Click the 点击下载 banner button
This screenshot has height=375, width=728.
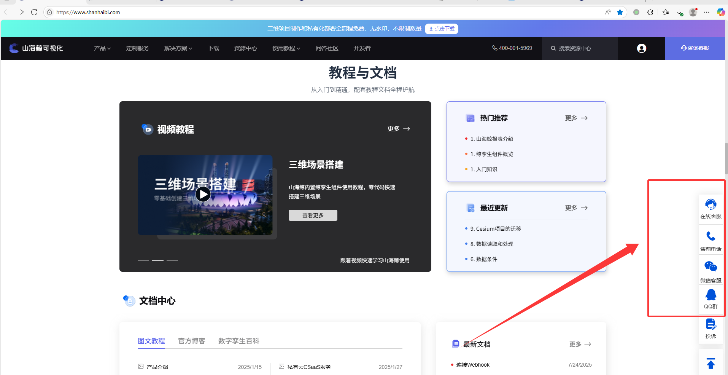point(441,29)
